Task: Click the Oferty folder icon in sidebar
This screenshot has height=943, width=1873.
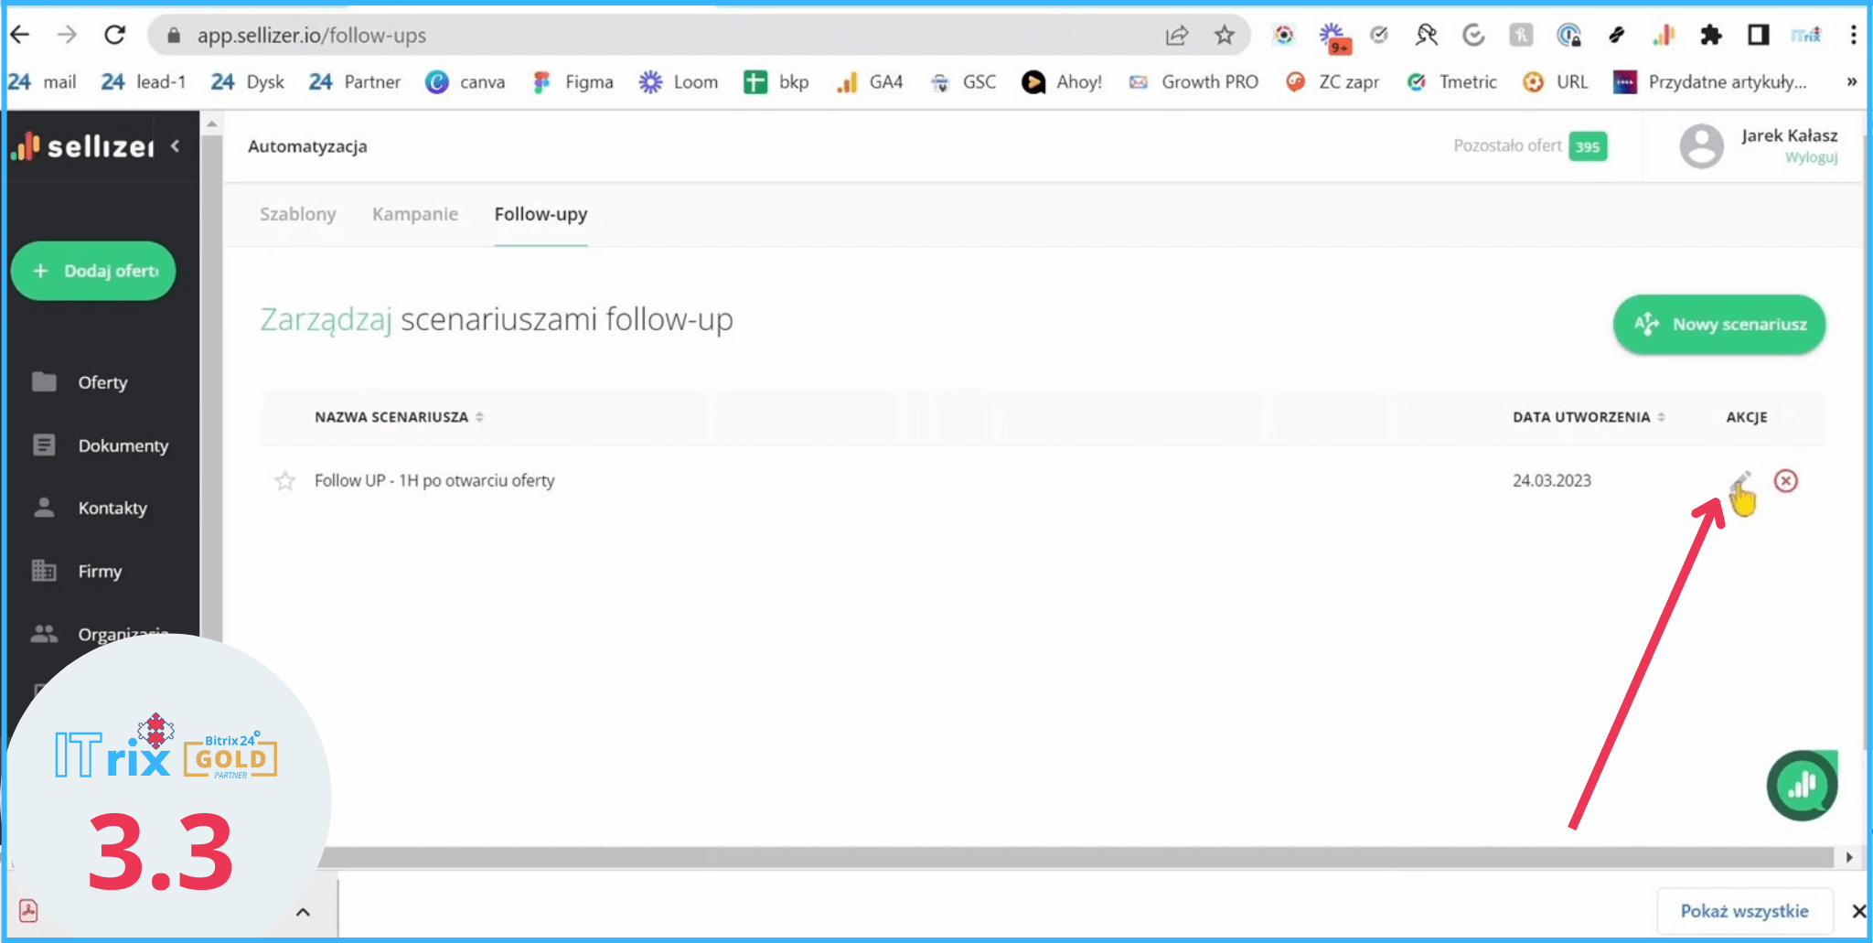Action: (44, 382)
